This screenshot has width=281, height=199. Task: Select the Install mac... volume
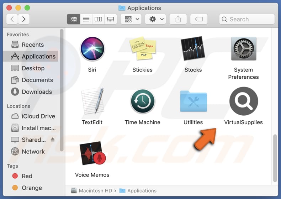pyautogui.click(x=31, y=128)
